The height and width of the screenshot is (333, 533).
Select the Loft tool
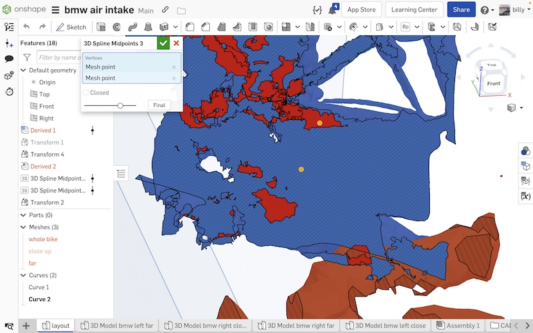[x=148, y=27]
